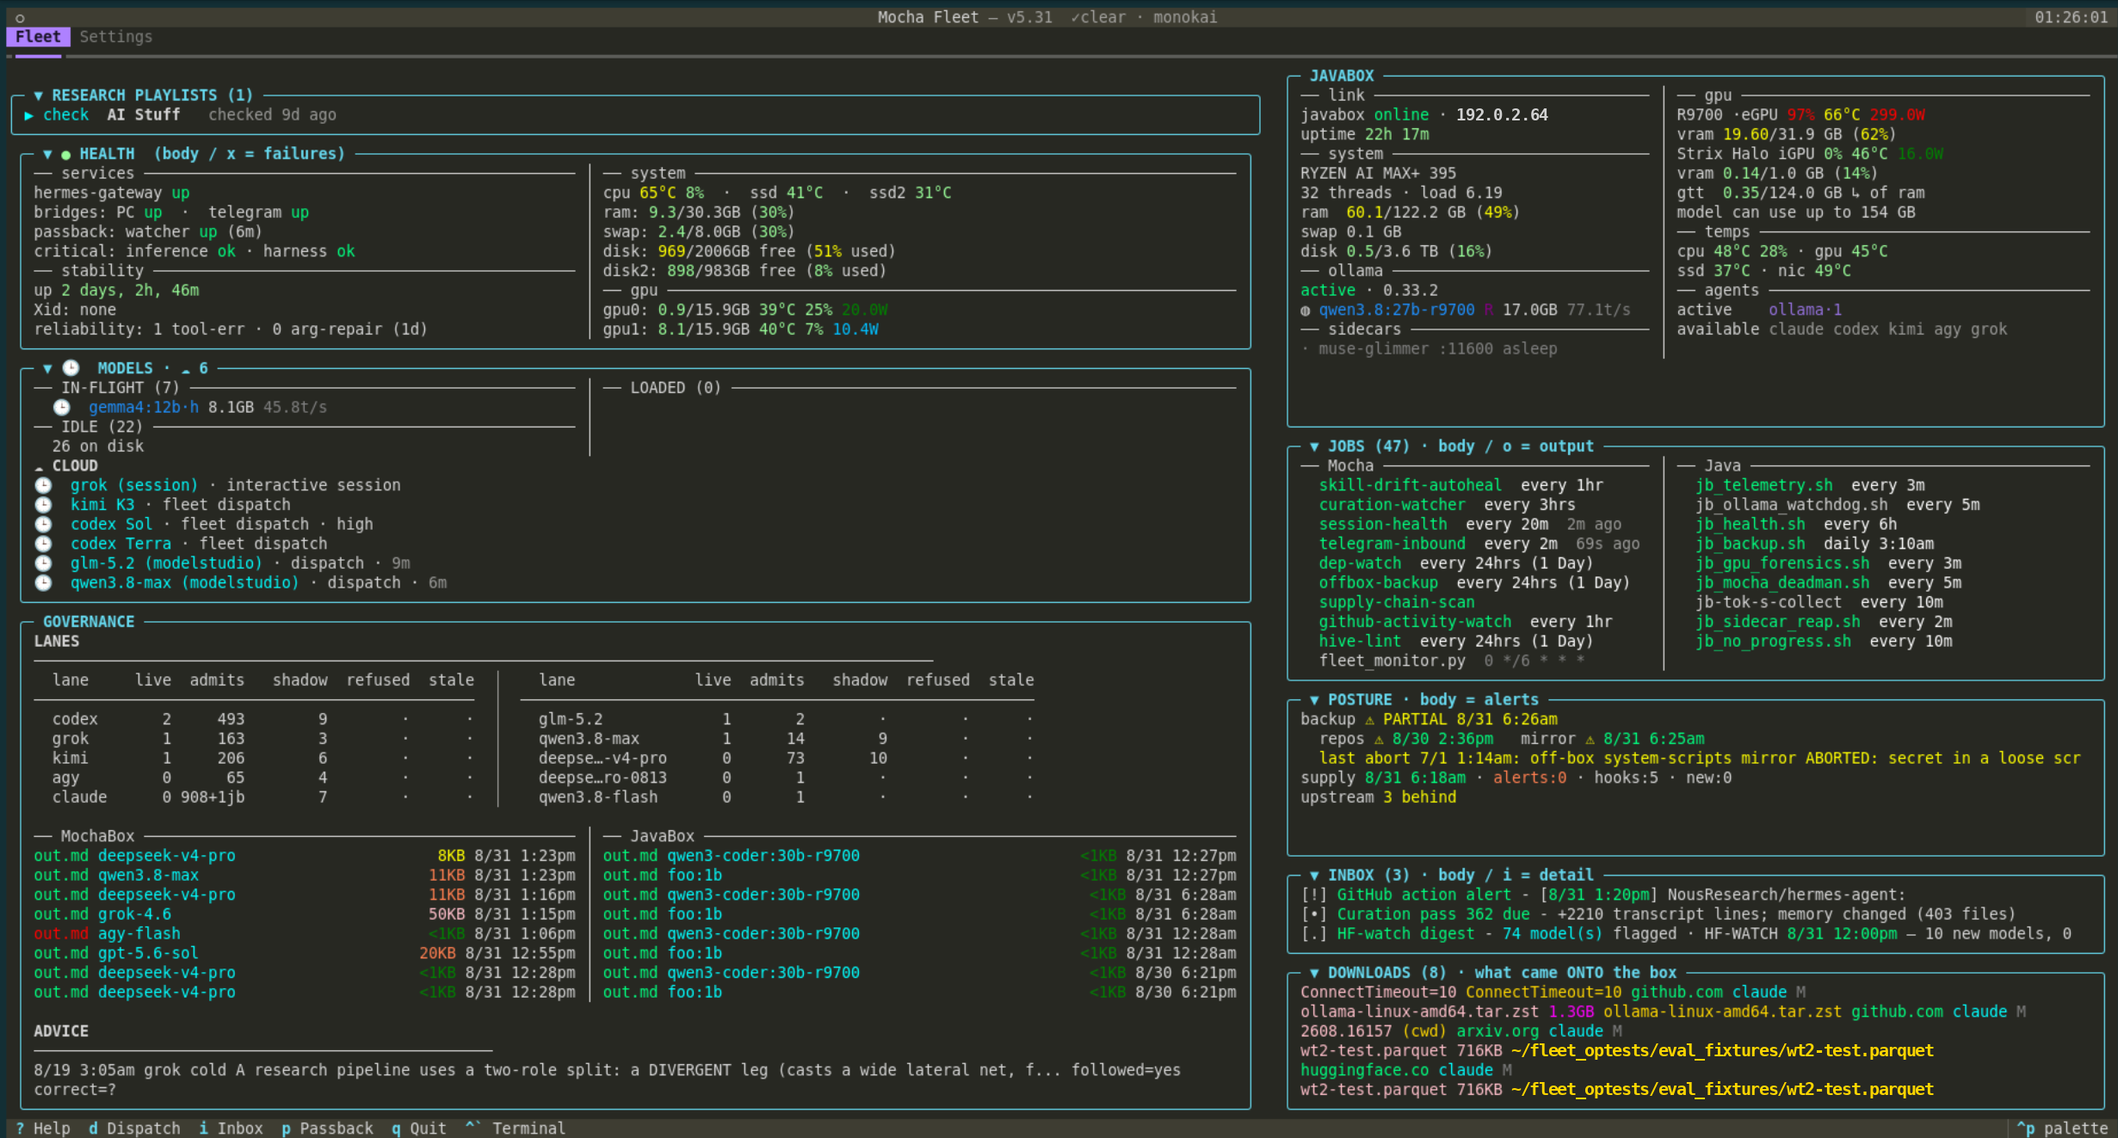Select the deepse…-v4-pro lane row
This screenshot has height=1138, width=2118.
click(x=786, y=759)
